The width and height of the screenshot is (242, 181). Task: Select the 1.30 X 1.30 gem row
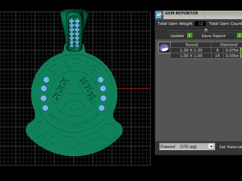[x=206, y=50]
